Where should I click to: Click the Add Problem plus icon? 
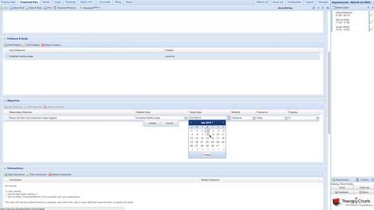click(x=6, y=45)
